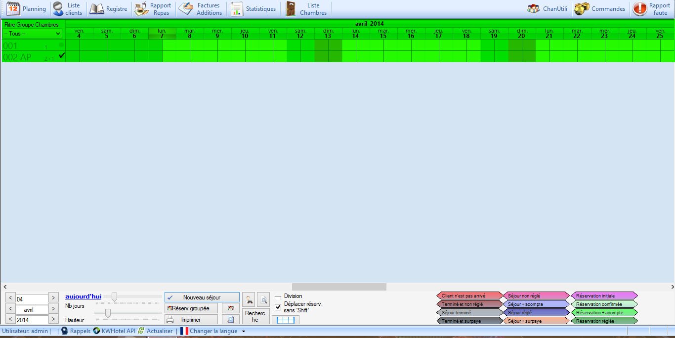Viewport: 675px width, 338px height.
Task: Open Factures Additions invoices
Action: [x=201, y=9]
